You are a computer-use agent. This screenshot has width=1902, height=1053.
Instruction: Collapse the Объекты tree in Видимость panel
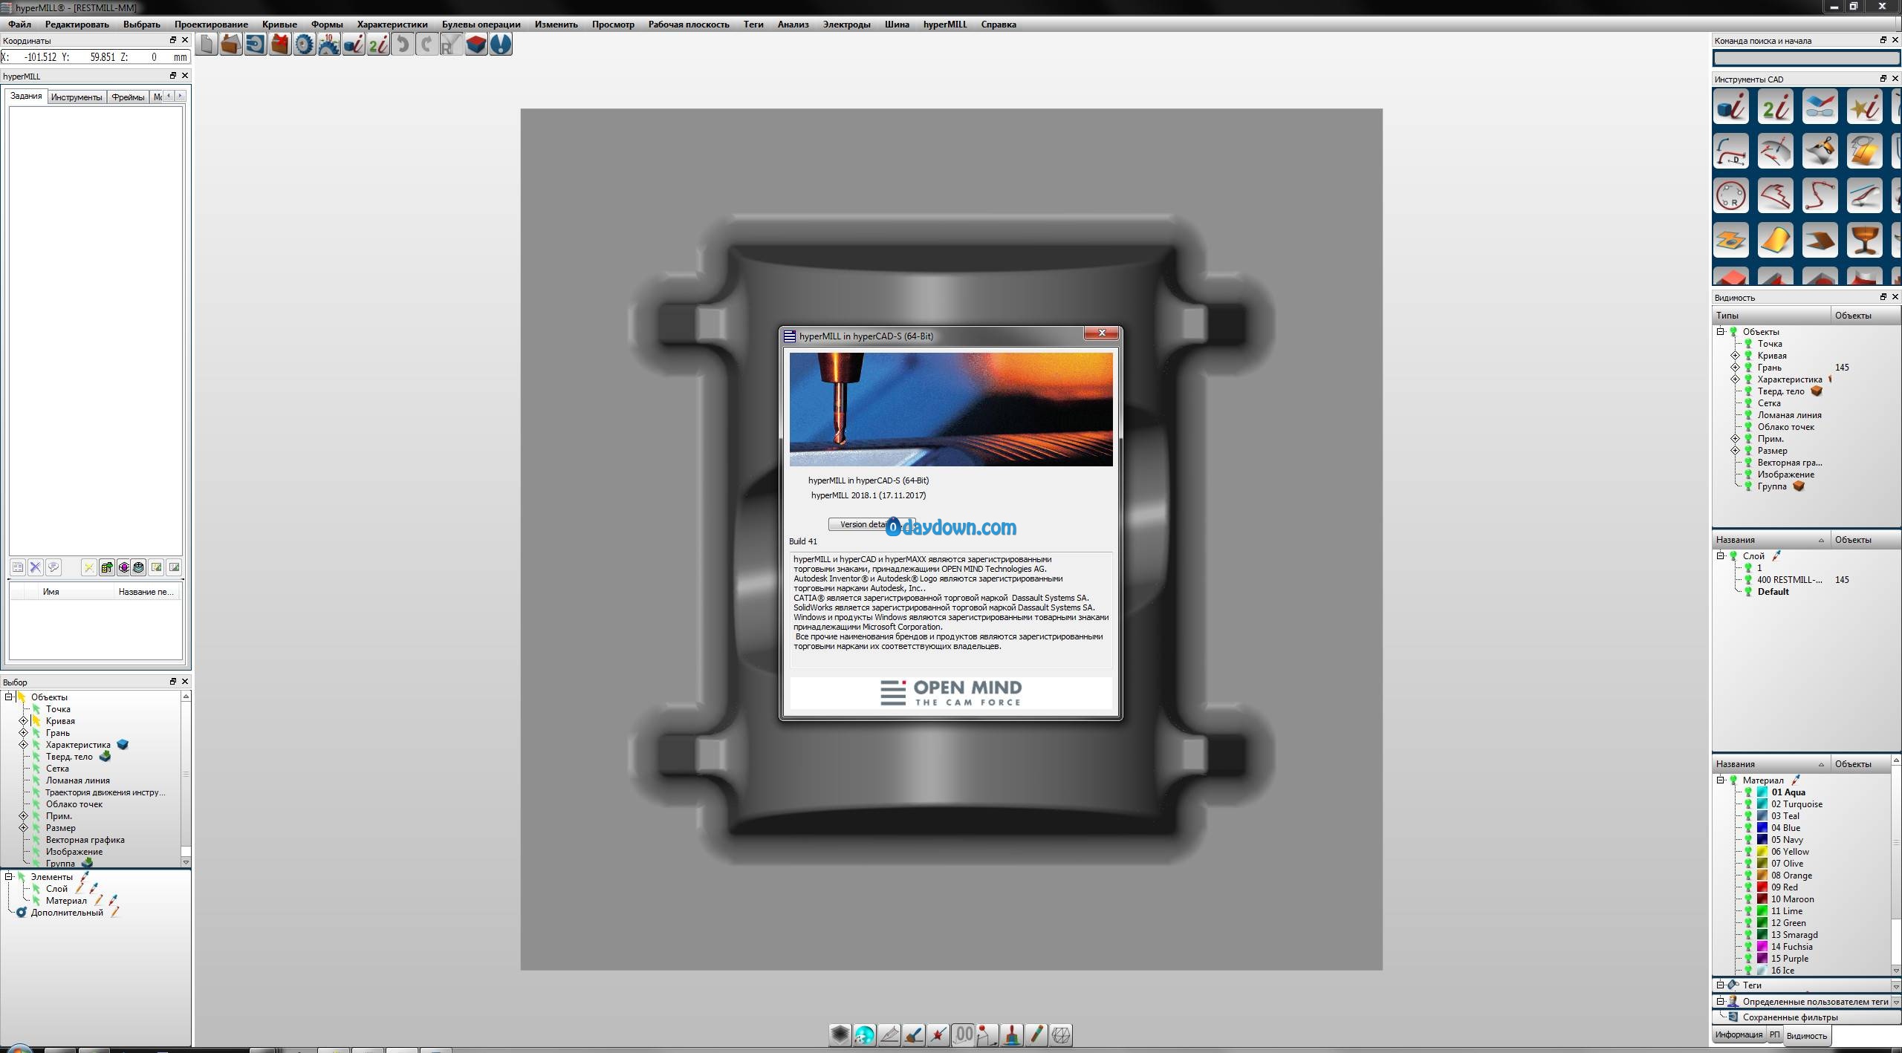(x=1721, y=332)
